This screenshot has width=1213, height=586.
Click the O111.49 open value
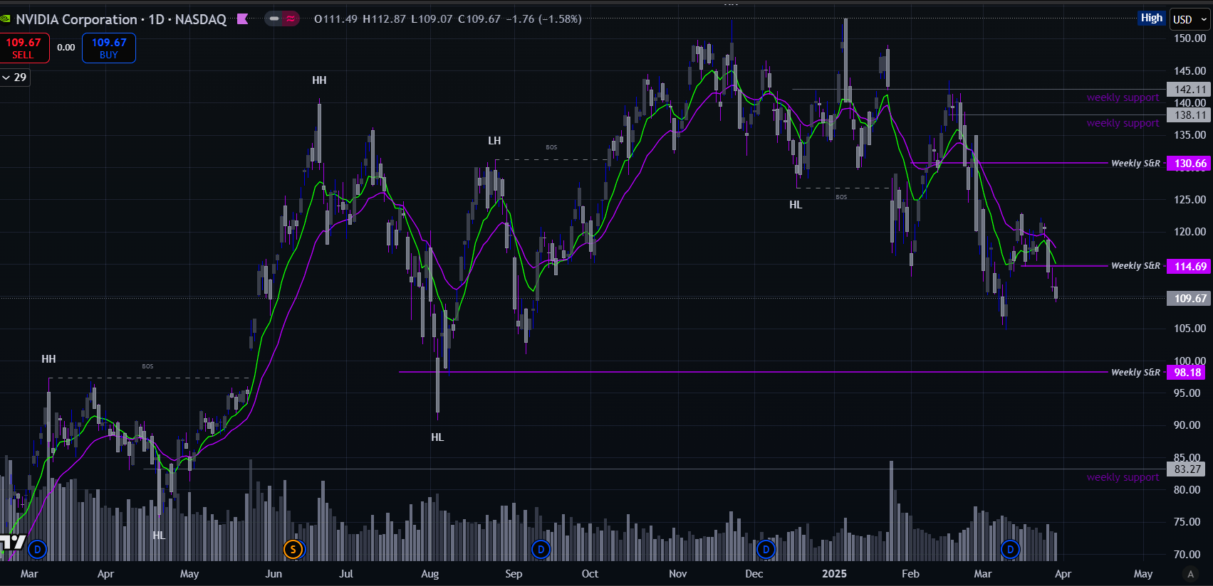point(335,19)
